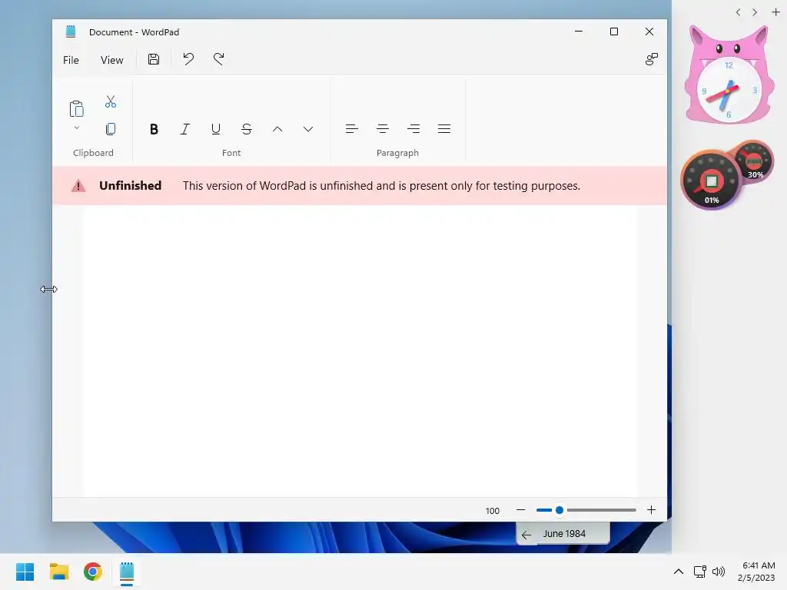Show hidden tray icons chevron
The image size is (787, 590).
click(679, 572)
